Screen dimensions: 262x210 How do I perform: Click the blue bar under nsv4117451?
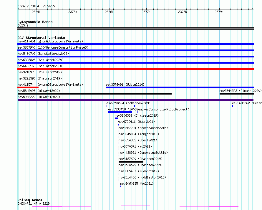(x=135, y=44)
